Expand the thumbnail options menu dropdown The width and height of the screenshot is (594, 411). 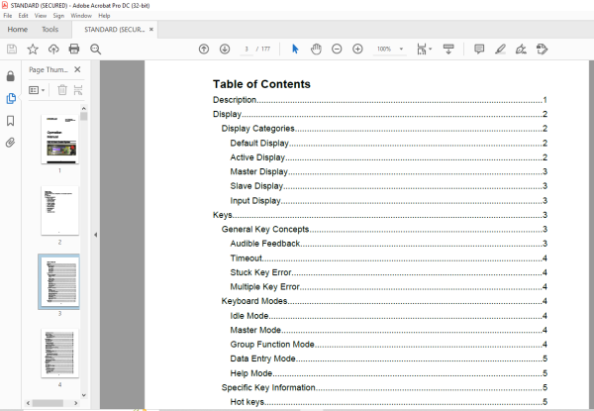[x=37, y=90]
